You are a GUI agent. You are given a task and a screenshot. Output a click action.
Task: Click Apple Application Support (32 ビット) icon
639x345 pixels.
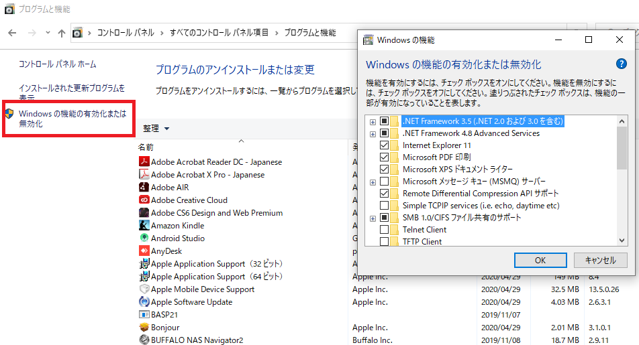(x=144, y=264)
